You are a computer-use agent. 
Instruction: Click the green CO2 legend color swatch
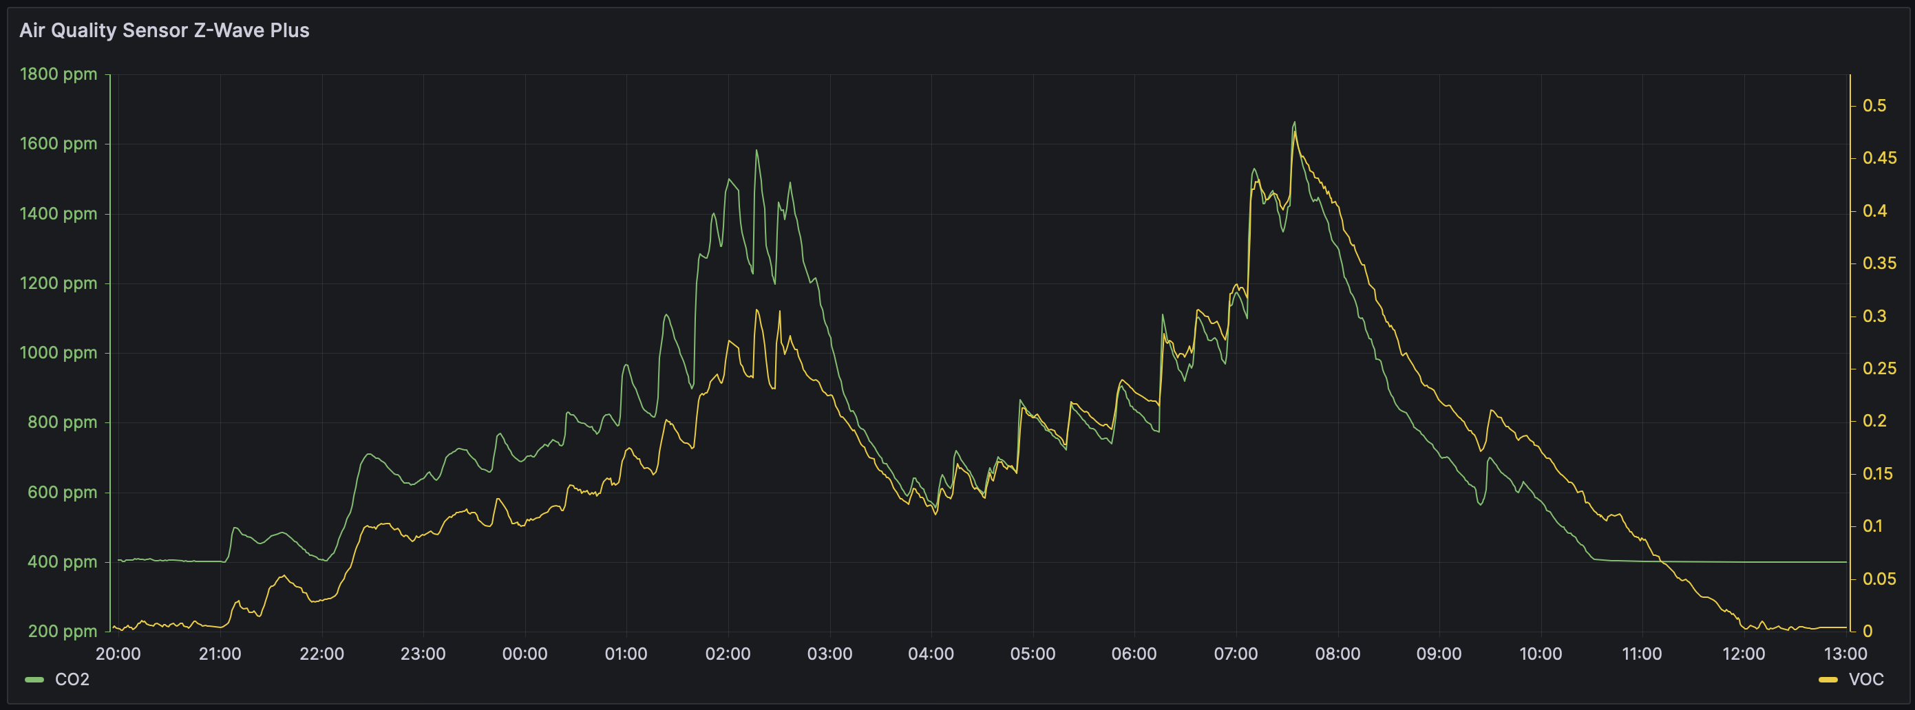click(34, 680)
